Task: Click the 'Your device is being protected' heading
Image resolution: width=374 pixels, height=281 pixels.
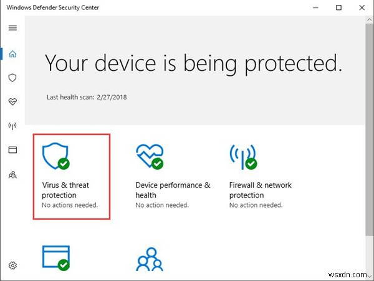Action: pos(194,62)
